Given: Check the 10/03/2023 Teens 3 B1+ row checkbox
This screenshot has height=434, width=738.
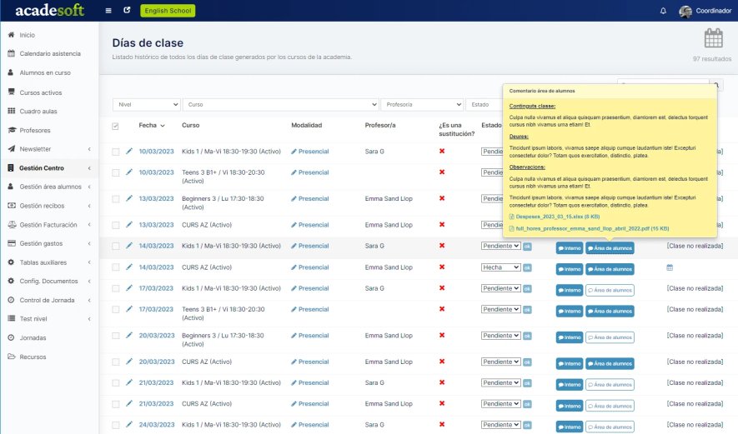Looking at the screenshot, I should (x=115, y=173).
